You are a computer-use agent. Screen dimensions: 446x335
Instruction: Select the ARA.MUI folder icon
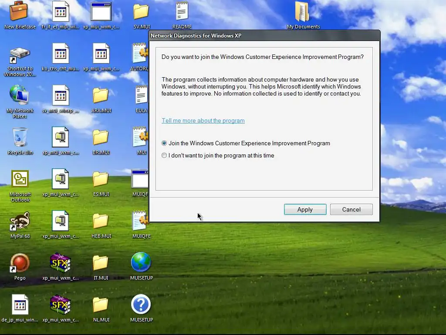(x=101, y=95)
